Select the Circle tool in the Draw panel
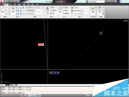This screenshot has width=129, height=97. tap(6, 11)
